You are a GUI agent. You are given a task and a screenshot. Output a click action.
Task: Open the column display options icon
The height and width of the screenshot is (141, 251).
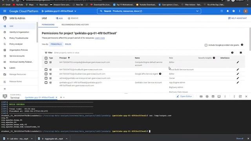click(241, 52)
